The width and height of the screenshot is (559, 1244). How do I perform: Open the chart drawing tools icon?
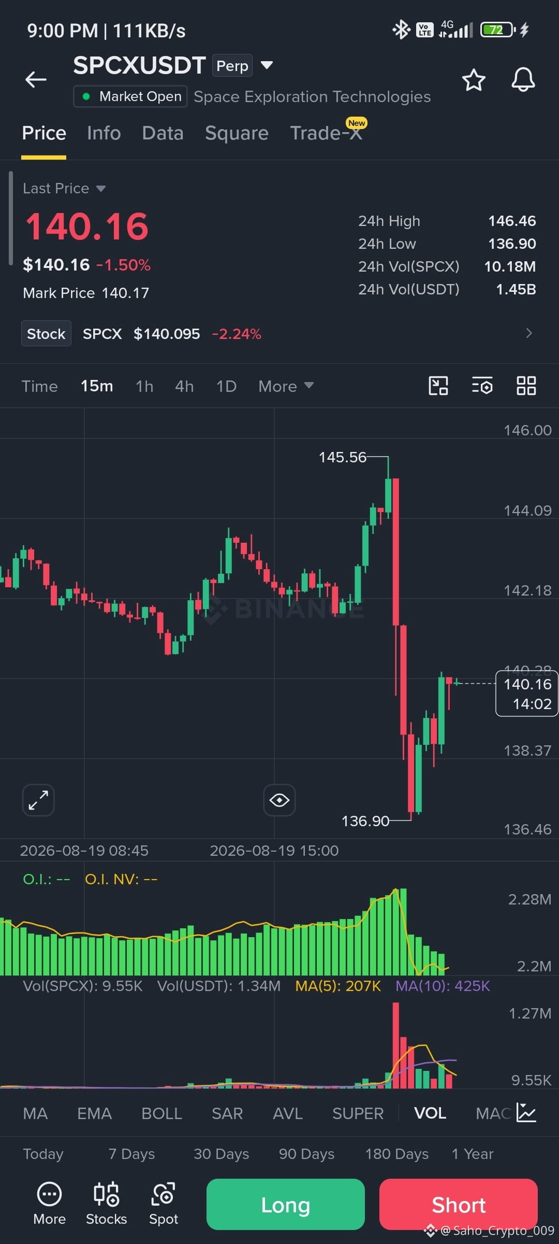pos(438,386)
